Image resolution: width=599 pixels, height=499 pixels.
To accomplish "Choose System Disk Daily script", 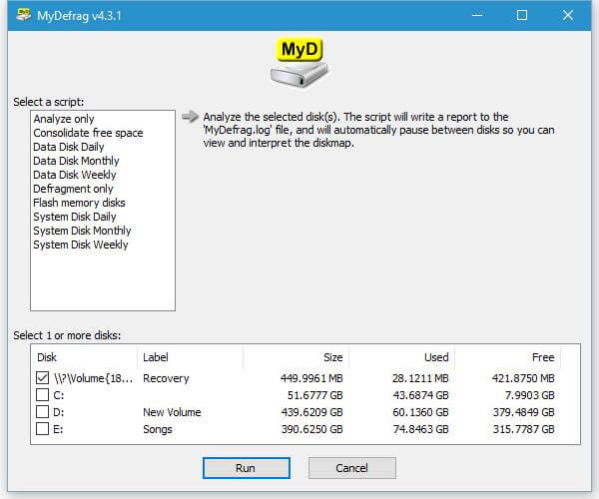I will click(x=75, y=217).
